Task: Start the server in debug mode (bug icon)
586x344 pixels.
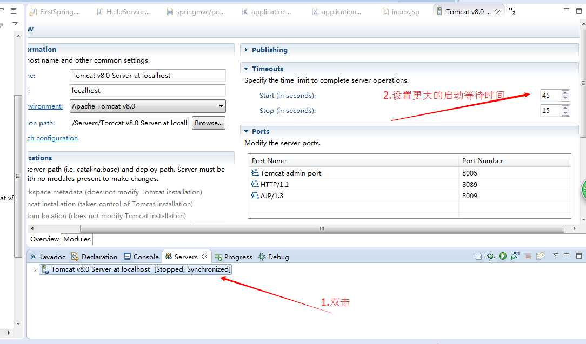Action: (x=490, y=256)
